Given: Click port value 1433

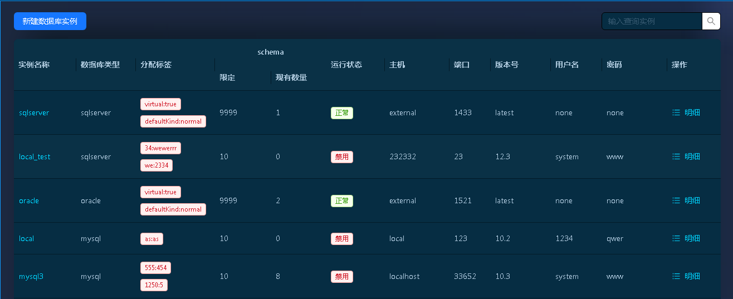Looking at the screenshot, I should coord(463,112).
